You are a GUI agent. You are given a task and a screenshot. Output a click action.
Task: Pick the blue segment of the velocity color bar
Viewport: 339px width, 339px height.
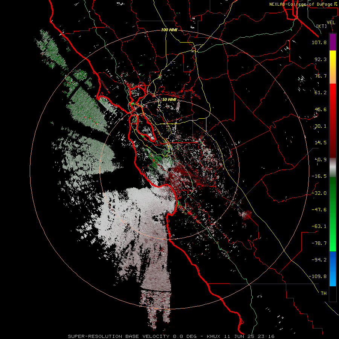click(x=333, y=269)
